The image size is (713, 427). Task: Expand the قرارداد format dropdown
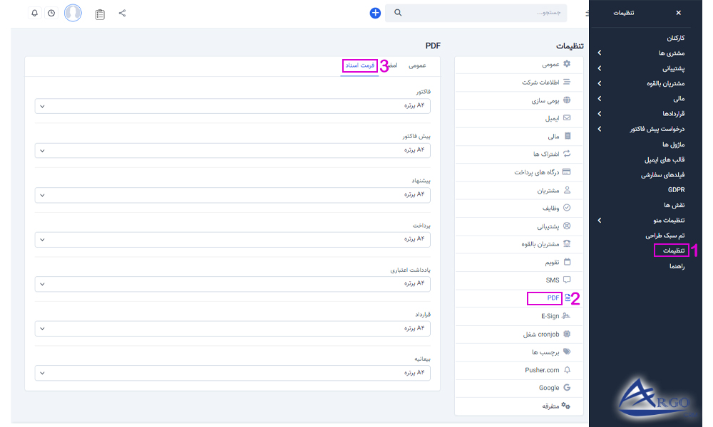(x=232, y=328)
